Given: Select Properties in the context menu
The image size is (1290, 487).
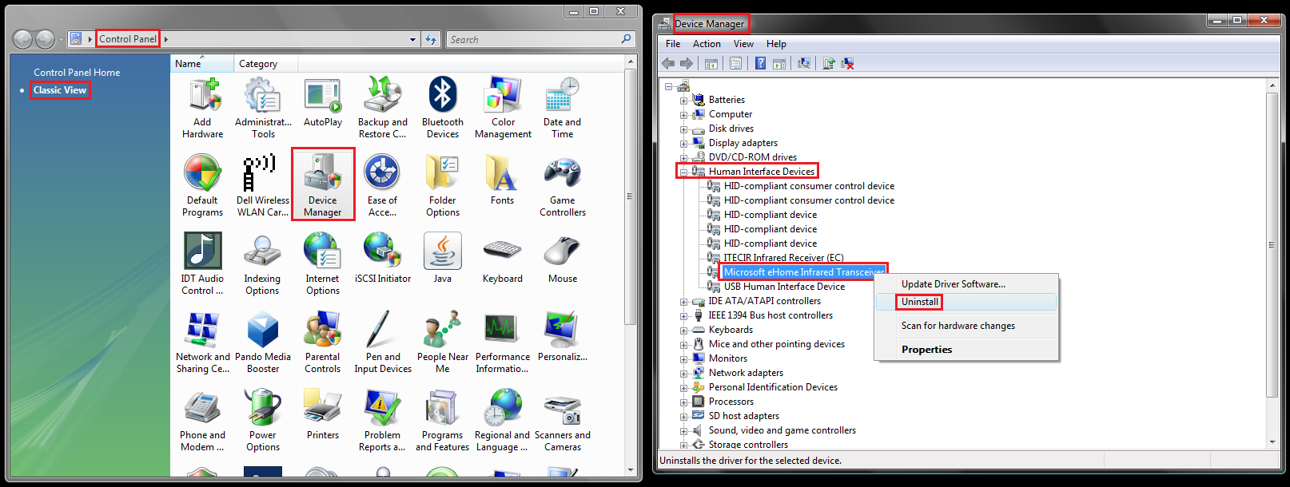Looking at the screenshot, I should pos(926,350).
